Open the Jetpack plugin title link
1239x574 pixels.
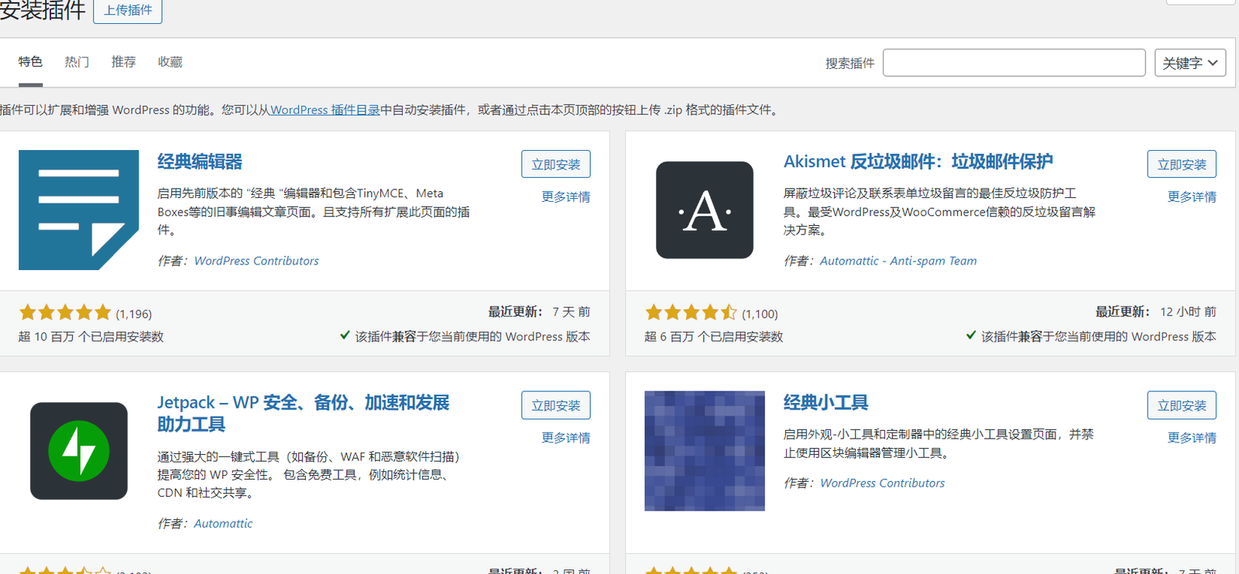(x=304, y=413)
